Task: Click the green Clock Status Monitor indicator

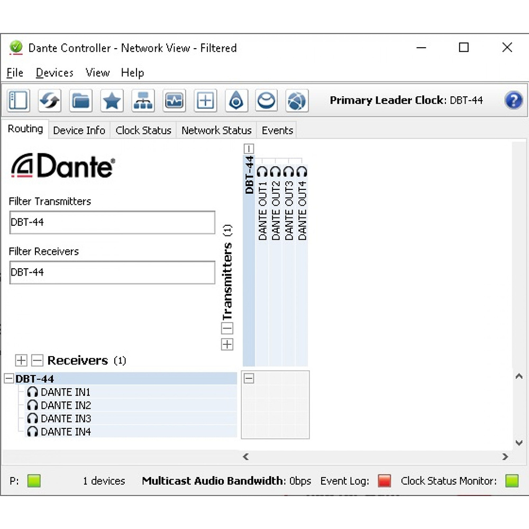Action: coord(512,481)
